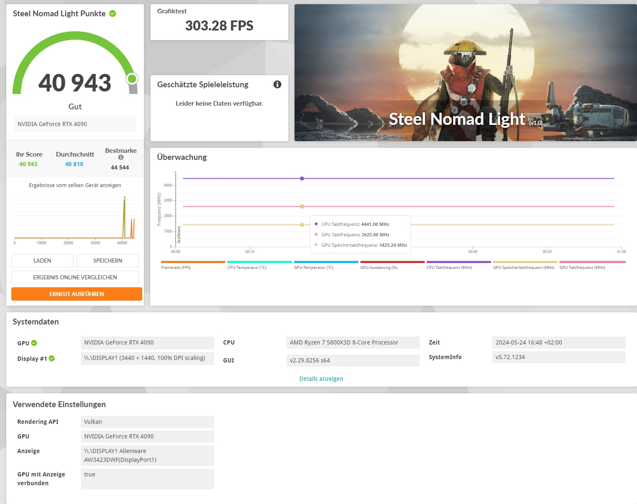Click the green validation checkmark beside Steel Nomad Light Punkte
637x504 pixels.
[113, 13]
